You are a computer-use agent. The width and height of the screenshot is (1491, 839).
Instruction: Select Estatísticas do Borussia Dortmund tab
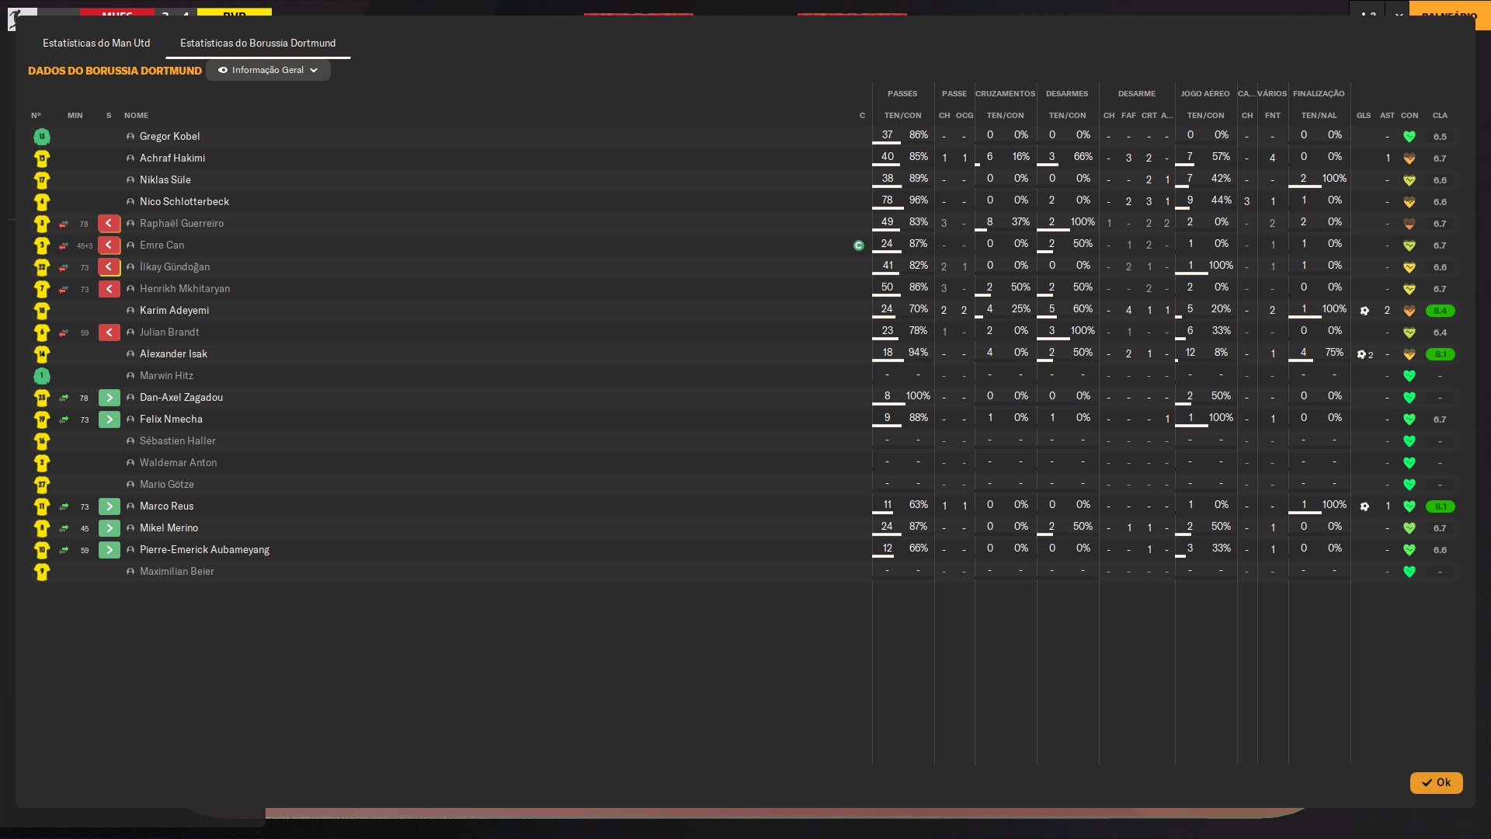pos(258,43)
